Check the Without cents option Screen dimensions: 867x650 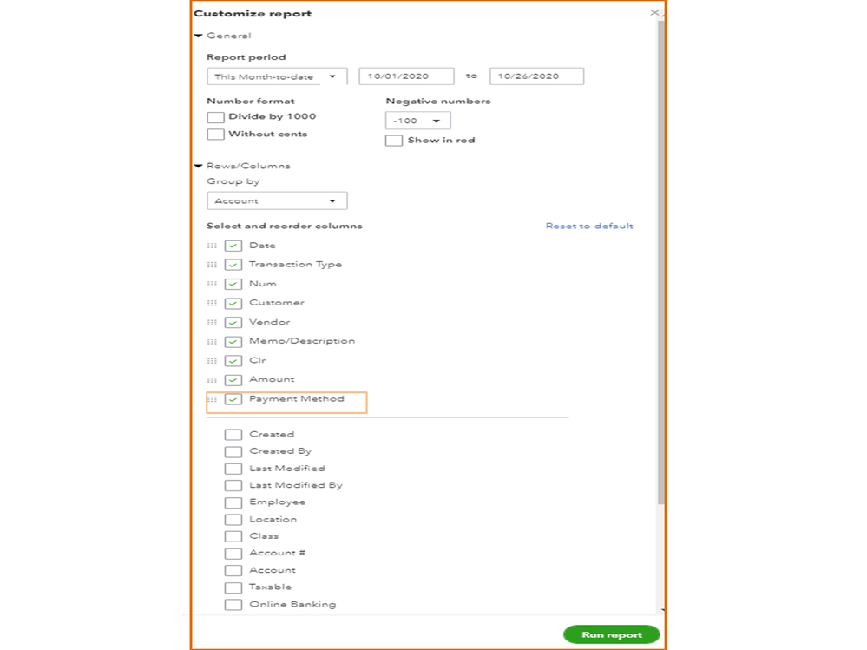(x=216, y=135)
